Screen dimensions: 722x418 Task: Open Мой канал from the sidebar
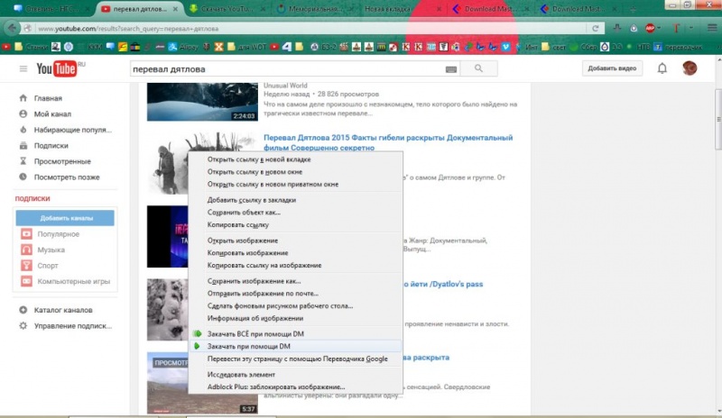tap(53, 114)
